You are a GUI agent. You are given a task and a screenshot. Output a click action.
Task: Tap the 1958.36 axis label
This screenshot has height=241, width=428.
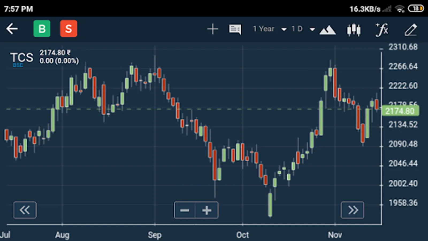click(403, 203)
